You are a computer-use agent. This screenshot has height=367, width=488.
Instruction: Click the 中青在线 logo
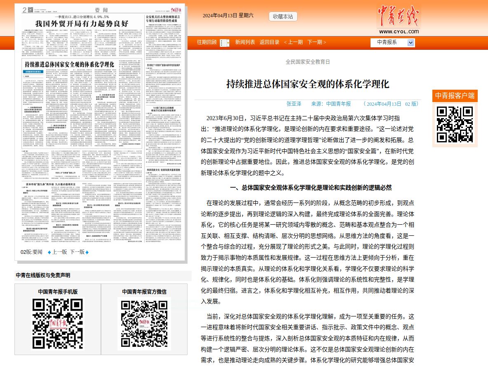tap(398, 21)
